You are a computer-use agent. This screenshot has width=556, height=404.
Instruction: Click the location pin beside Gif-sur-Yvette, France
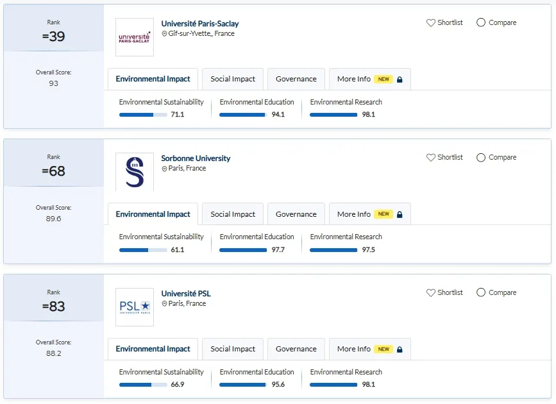[x=164, y=34]
